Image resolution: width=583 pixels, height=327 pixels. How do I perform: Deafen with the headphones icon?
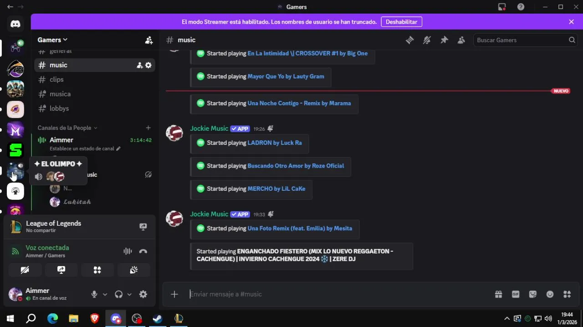118,294
